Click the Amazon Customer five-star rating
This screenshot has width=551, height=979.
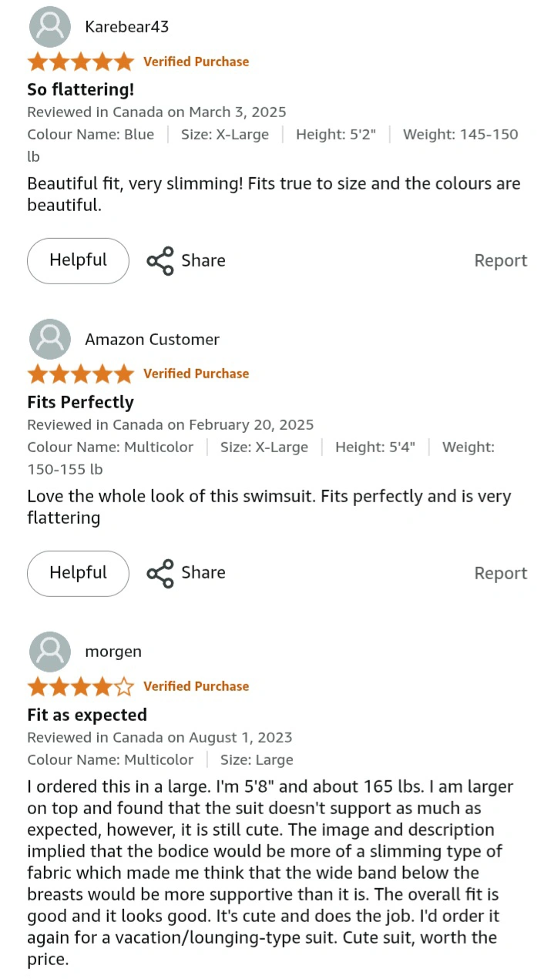pos(80,374)
